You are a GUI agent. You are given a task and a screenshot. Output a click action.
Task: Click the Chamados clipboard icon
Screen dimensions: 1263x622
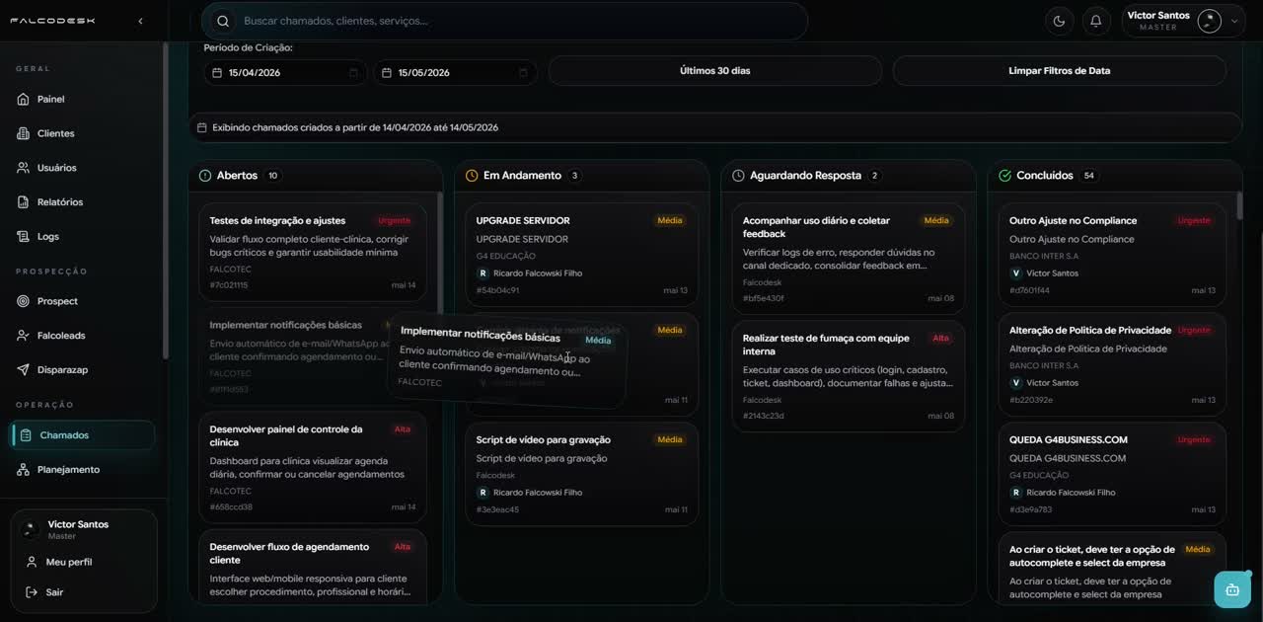(x=27, y=435)
